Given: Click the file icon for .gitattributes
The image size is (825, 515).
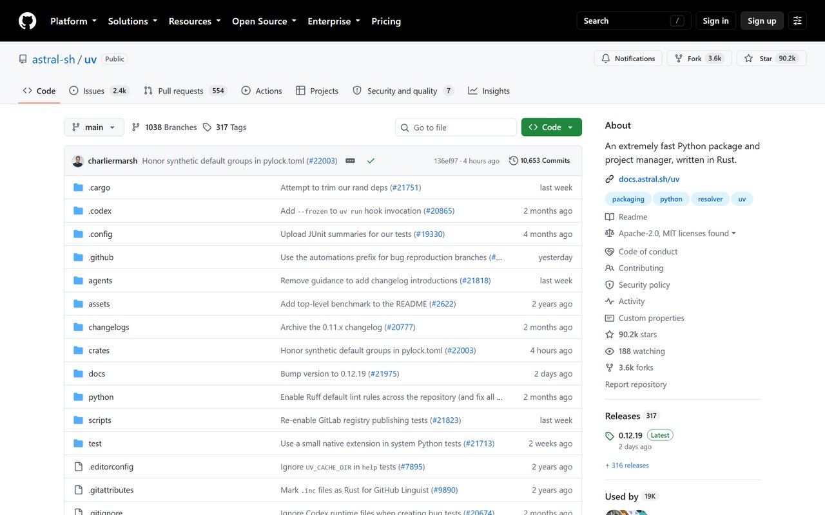Looking at the screenshot, I should [x=79, y=490].
